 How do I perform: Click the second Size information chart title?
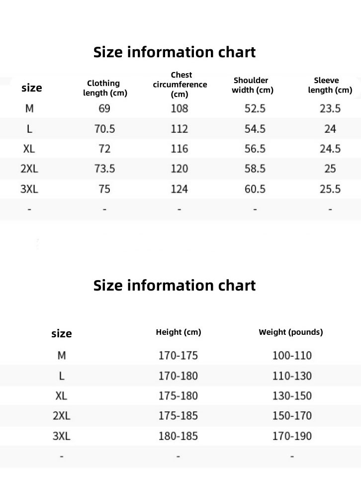coord(174,286)
